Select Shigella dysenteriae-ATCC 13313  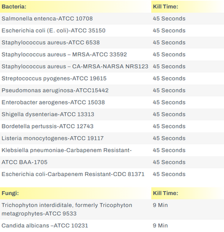[x=48, y=114]
